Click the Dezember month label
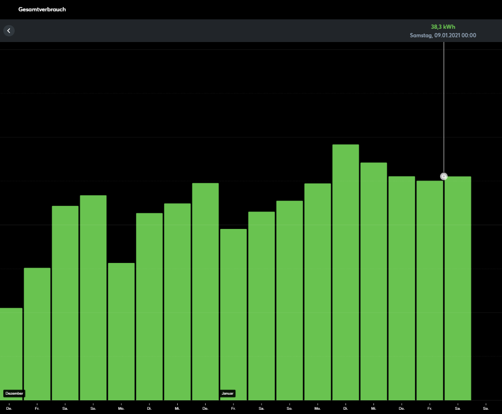 coord(14,393)
